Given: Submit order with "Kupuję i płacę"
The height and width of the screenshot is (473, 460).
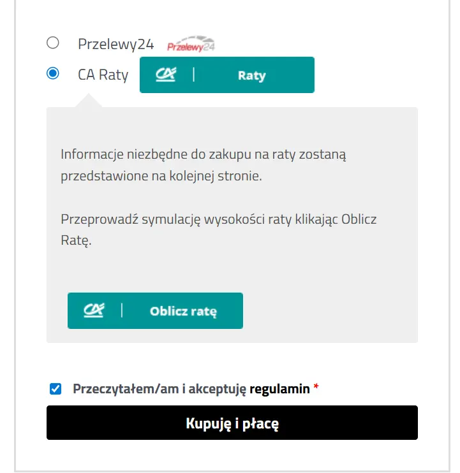Looking at the screenshot, I should pos(232,423).
